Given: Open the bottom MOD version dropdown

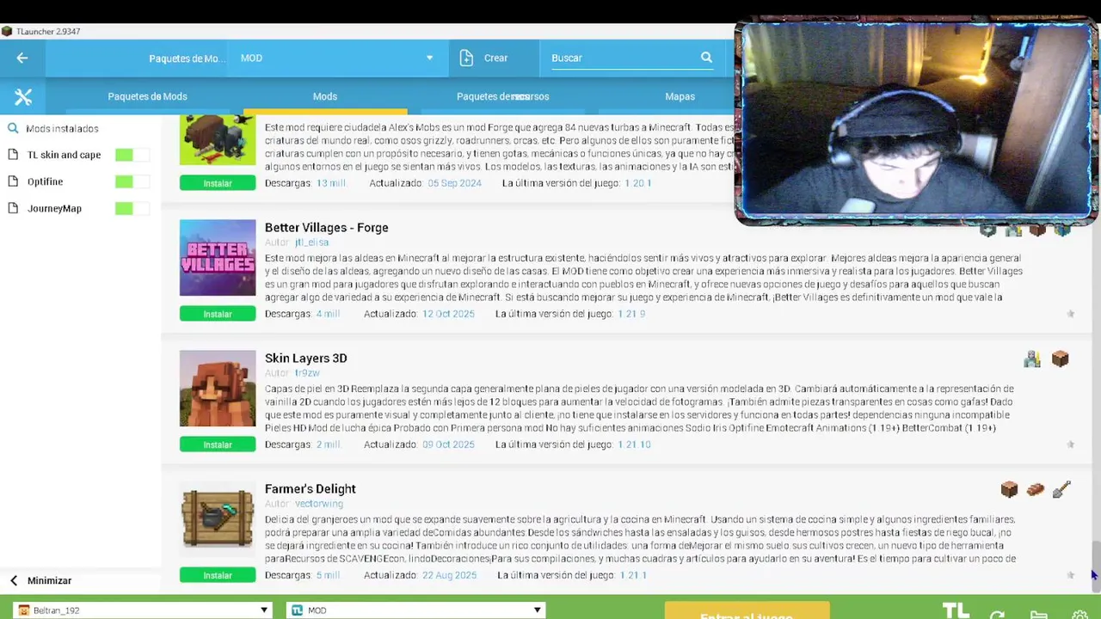Looking at the screenshot, I should click(416, 610).
